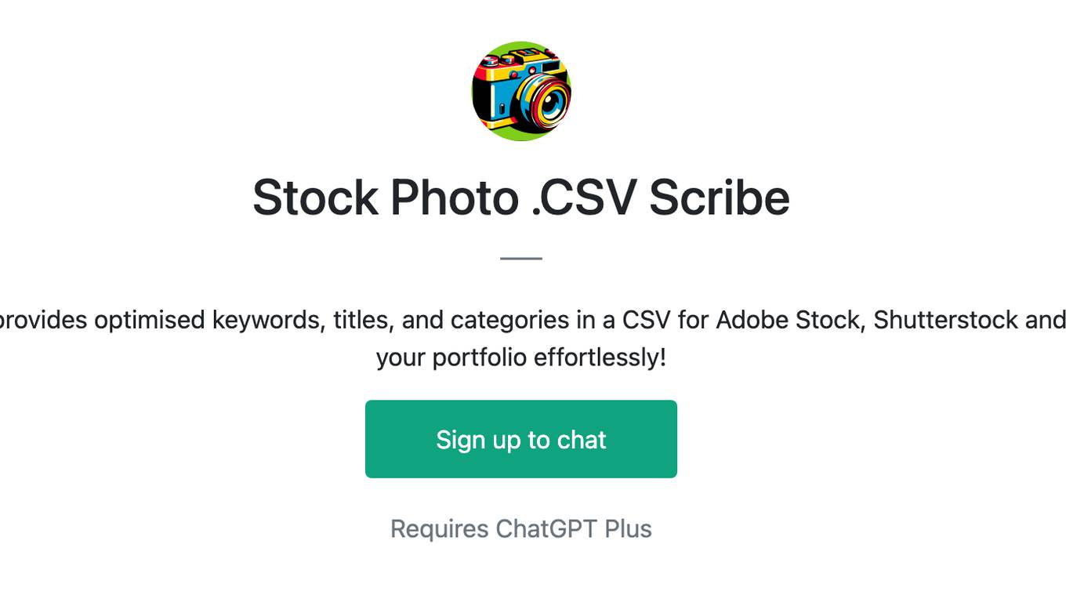Viewport: 1066px width, 599px height.
Task: Click the text your portfolio effortlessly!
Action: click(521, 358)
